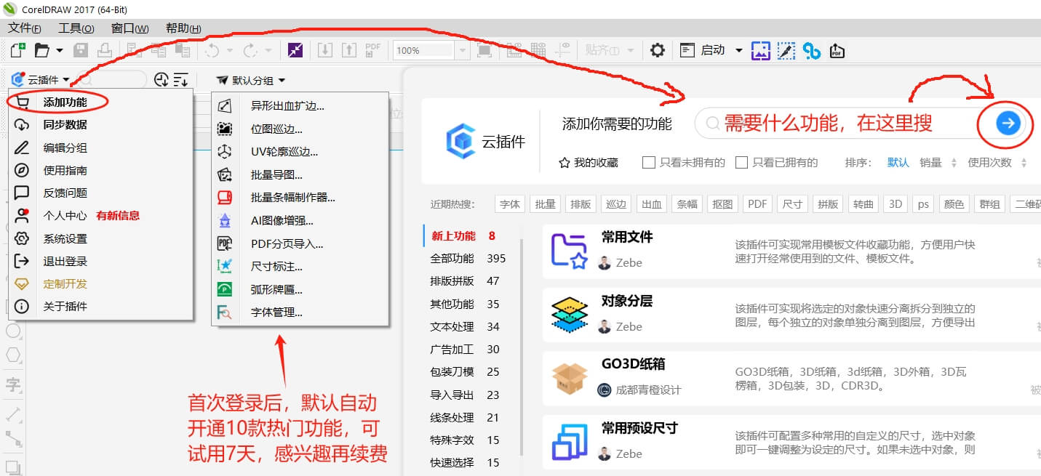Screen dimensions: 1041x476
Task: Click the GO3D纸箱 box icon
Action: (x=570, y=377)
